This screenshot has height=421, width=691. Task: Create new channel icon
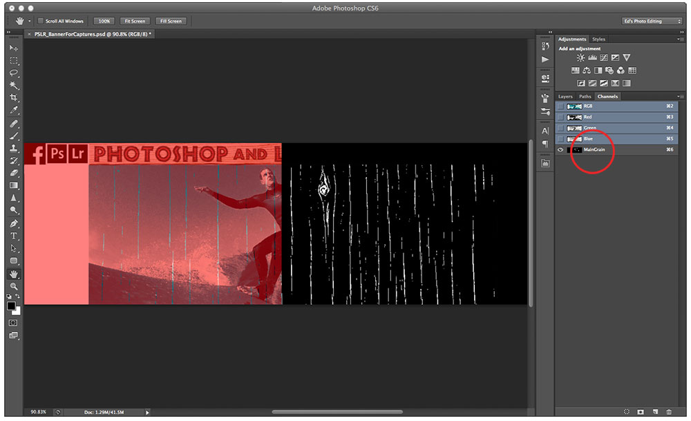655,412
